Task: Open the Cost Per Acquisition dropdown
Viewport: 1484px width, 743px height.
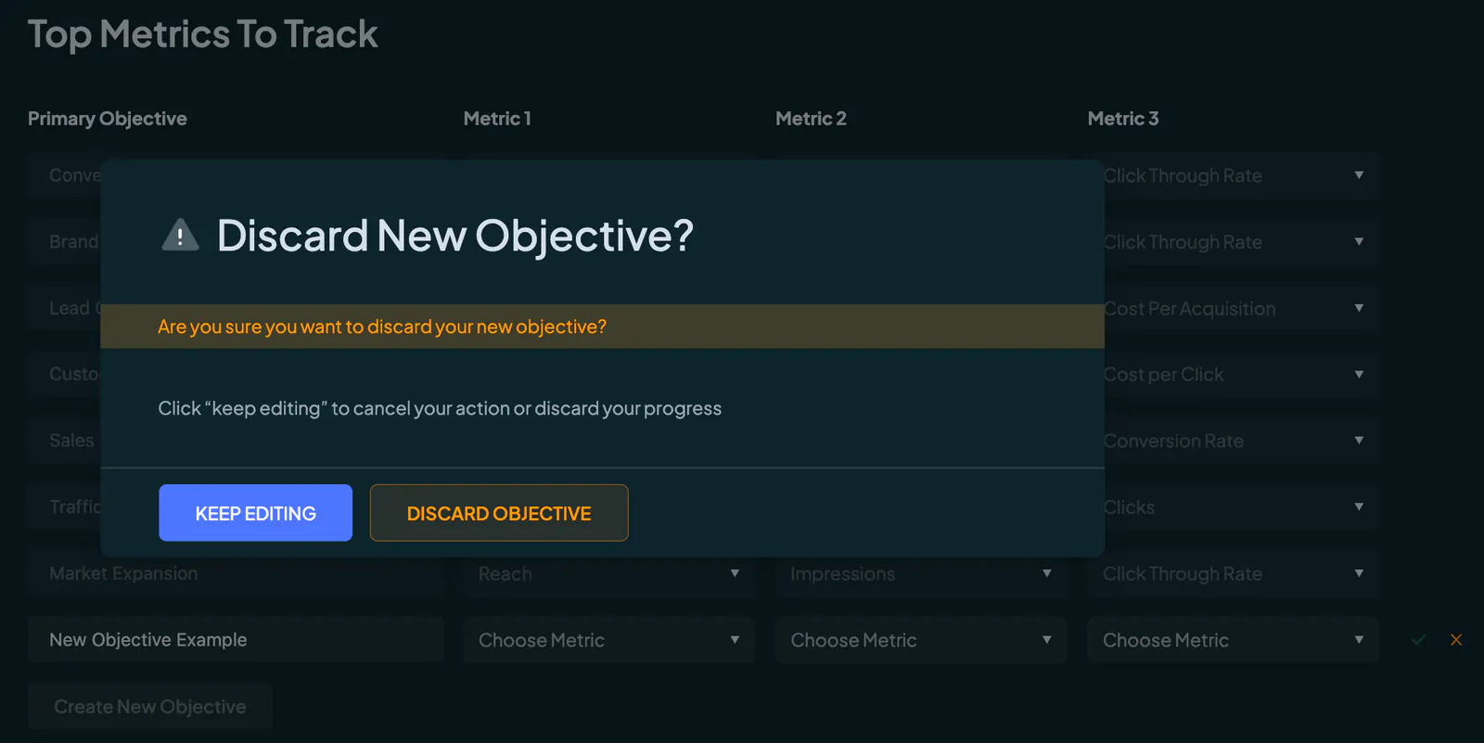Action: pos(1241,309)
